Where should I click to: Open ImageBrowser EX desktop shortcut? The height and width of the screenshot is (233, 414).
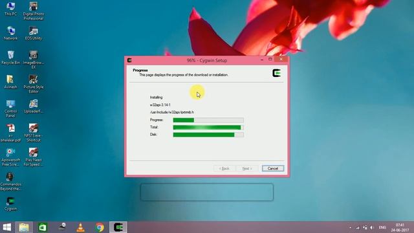33,60
